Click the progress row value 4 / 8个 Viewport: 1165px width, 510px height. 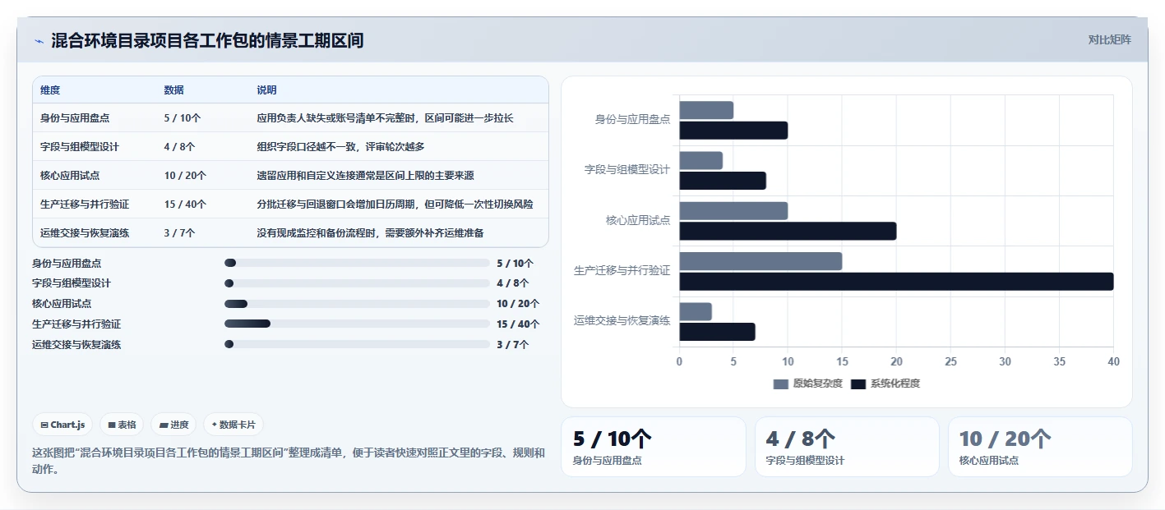pos(513,283)
